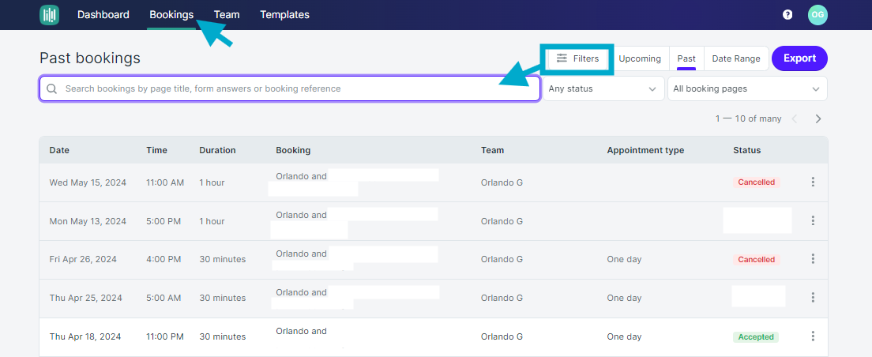Viewport: 872px width, 357px height.
Task: Go to next page of bookings
Action: (x=818, y=118)
